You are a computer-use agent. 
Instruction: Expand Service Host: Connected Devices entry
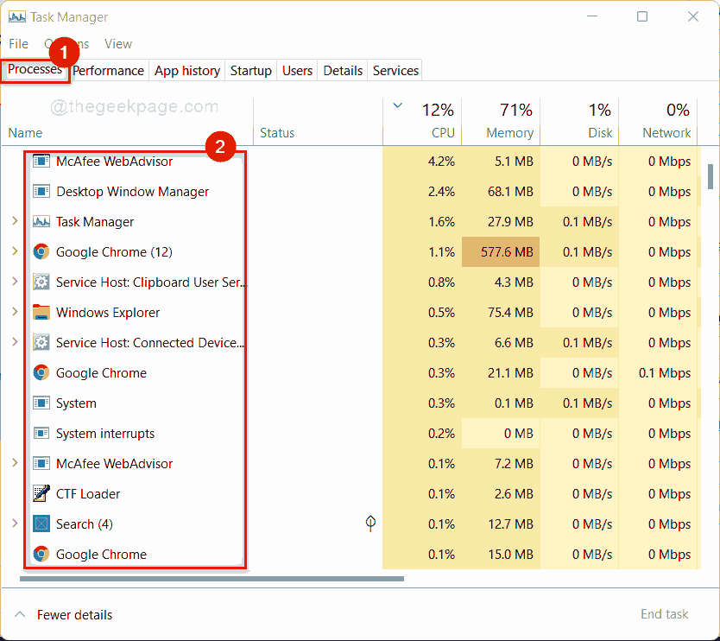tap(14, 342)
